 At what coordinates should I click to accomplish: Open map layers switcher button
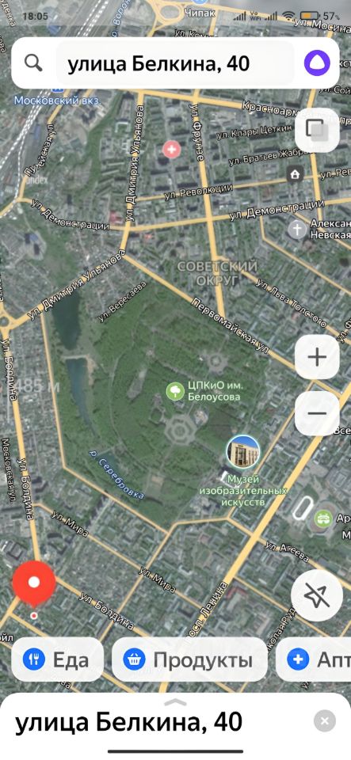(x=317, y=130)
